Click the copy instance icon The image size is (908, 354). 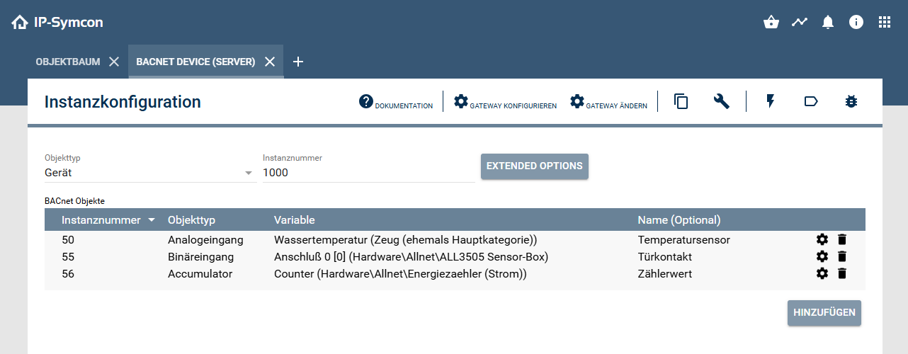(681, 102)
